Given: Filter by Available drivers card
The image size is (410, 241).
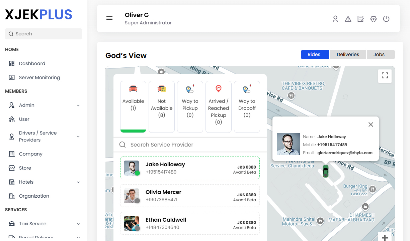Looking at the screenshot, I should click(133, 106).
